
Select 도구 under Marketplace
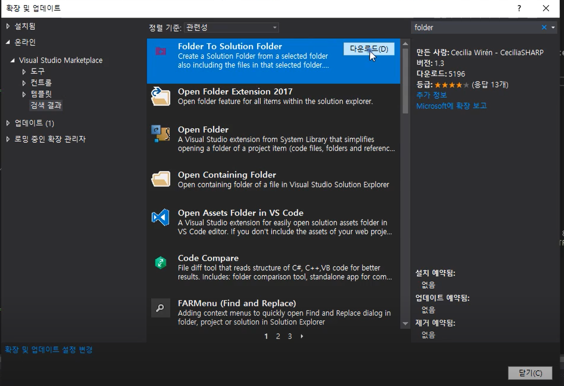point(38,71)
